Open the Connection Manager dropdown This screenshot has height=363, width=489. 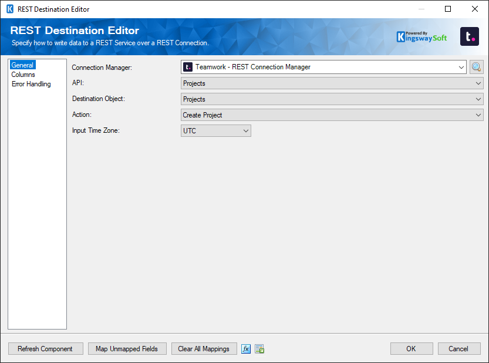coord(323,67)
